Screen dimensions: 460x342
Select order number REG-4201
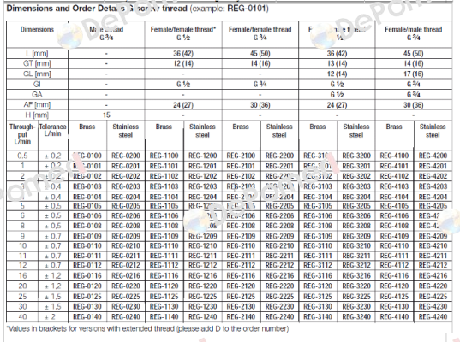pyautogui.click(x=433, y=166)
